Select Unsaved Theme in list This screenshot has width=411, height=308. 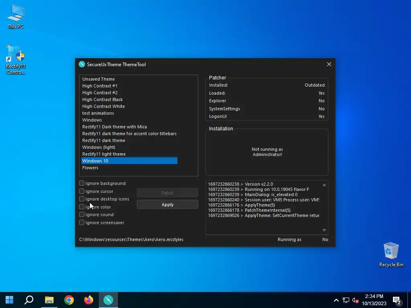(x=99, y=79)
